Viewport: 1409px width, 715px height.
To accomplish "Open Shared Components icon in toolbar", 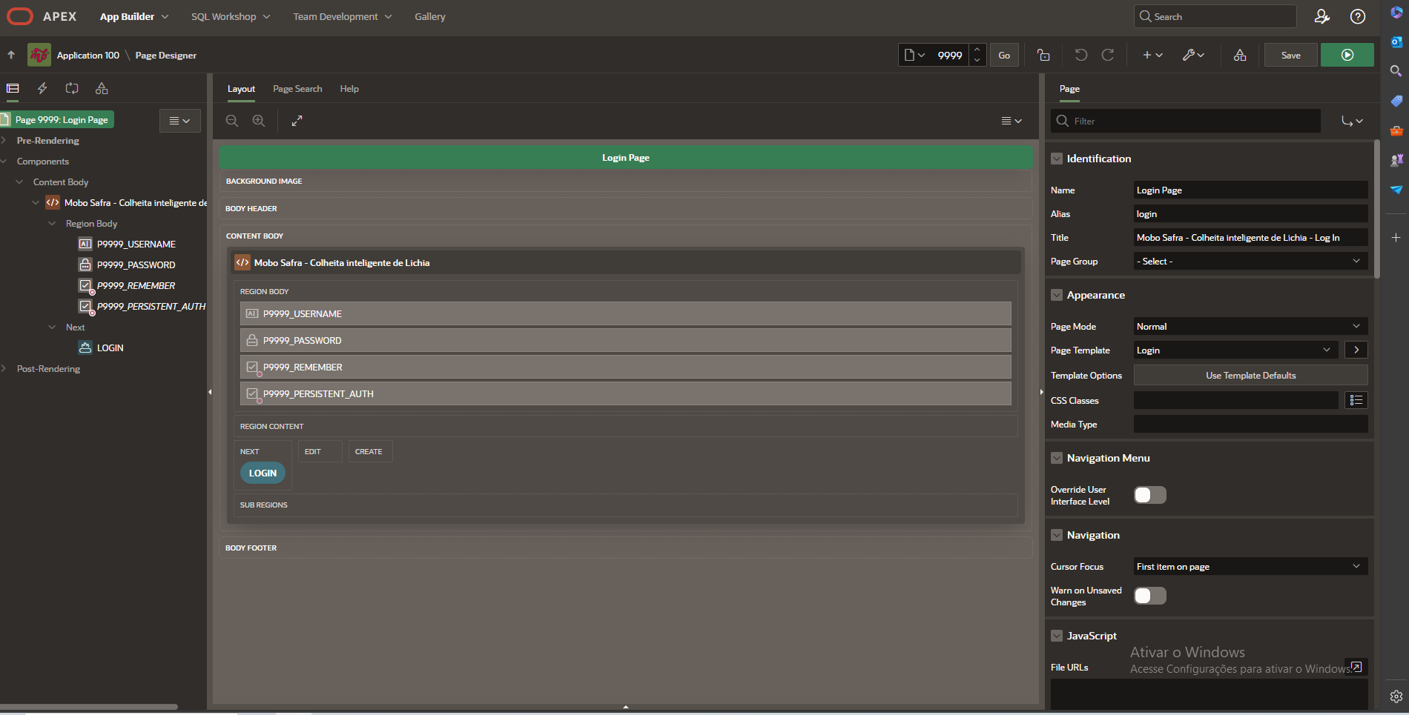I will click(1240, 55).
